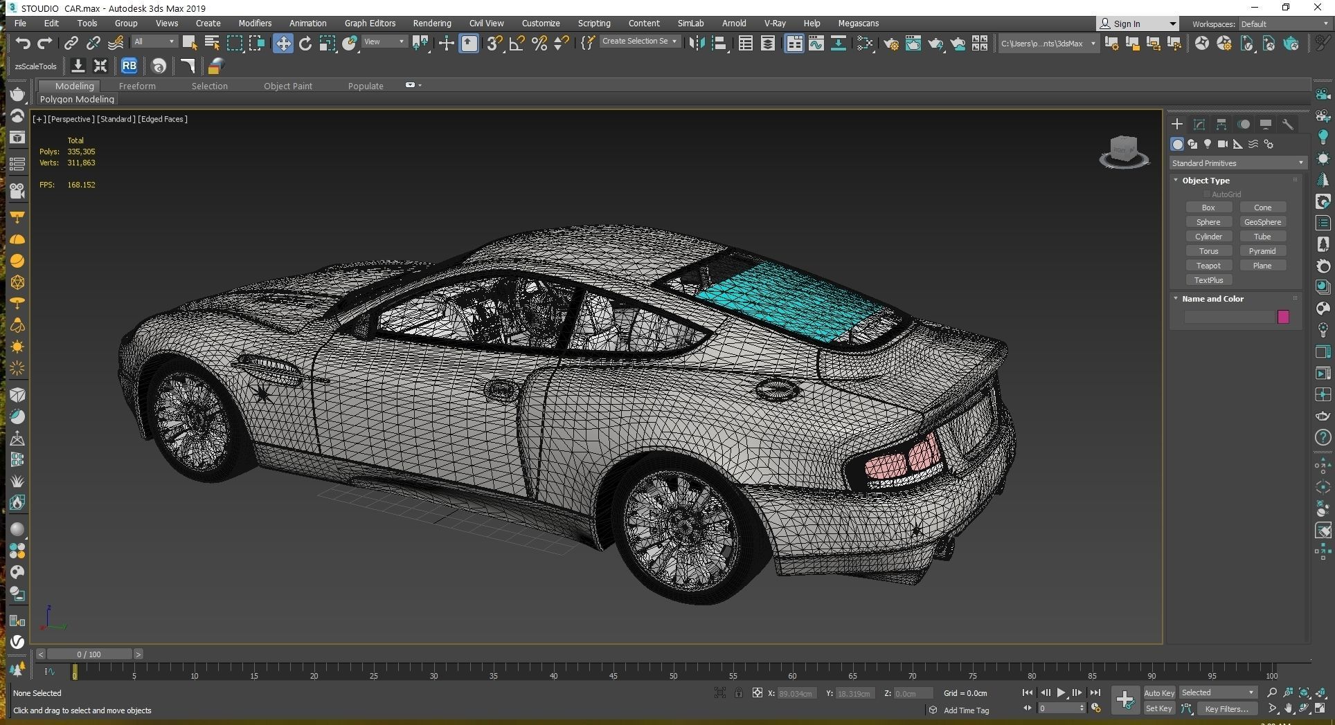Click the object name input field

click(1230, 317)
